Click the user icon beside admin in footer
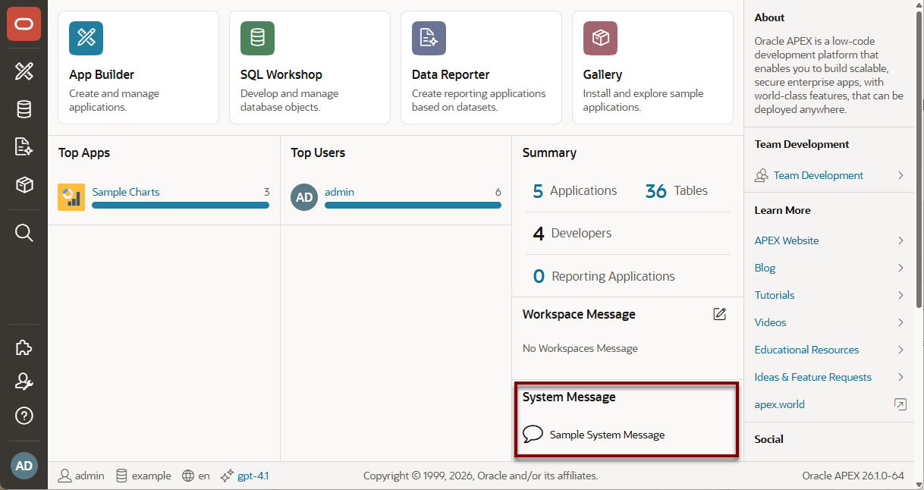Viewport: 924px width, 490px height. 65,476
